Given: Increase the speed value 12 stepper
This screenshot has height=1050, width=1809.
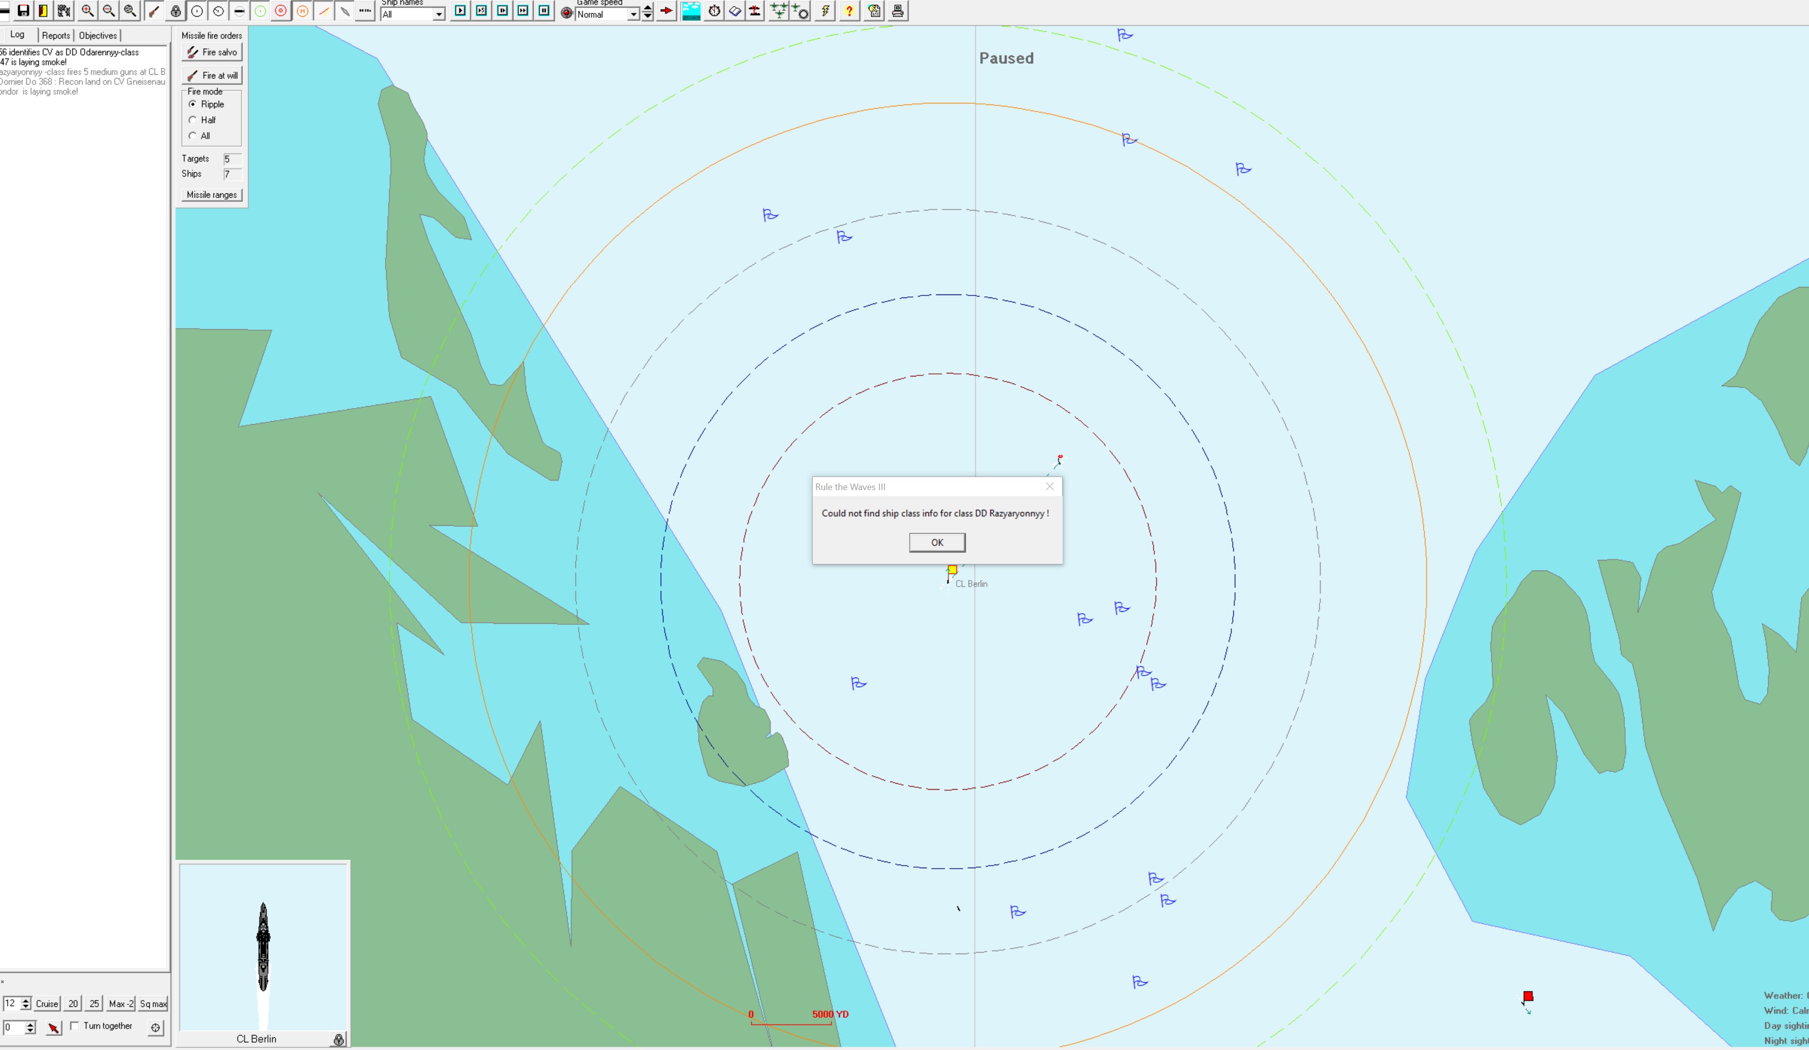Looking at the screenshot, I should (x=27, y=1001).
